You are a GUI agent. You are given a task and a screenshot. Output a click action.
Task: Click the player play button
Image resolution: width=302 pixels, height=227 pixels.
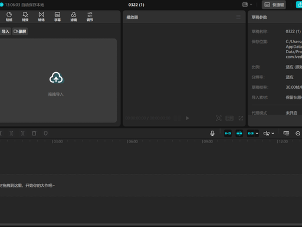click(x=188, y=118)
